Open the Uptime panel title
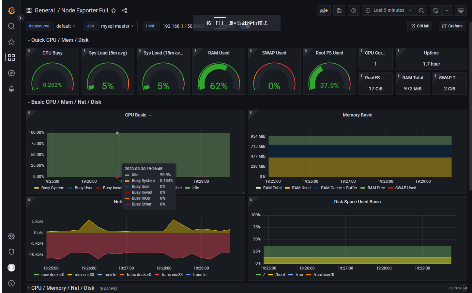Image resolution: width=472 pixels, height=293 pixels. [x=431, y=53]
